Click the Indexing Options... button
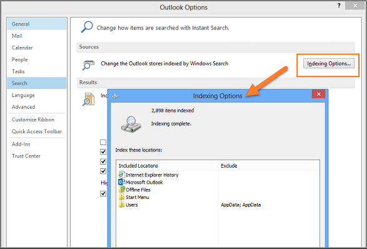The width and height of the screenshot is (367, 249). [x=329, y=63]
